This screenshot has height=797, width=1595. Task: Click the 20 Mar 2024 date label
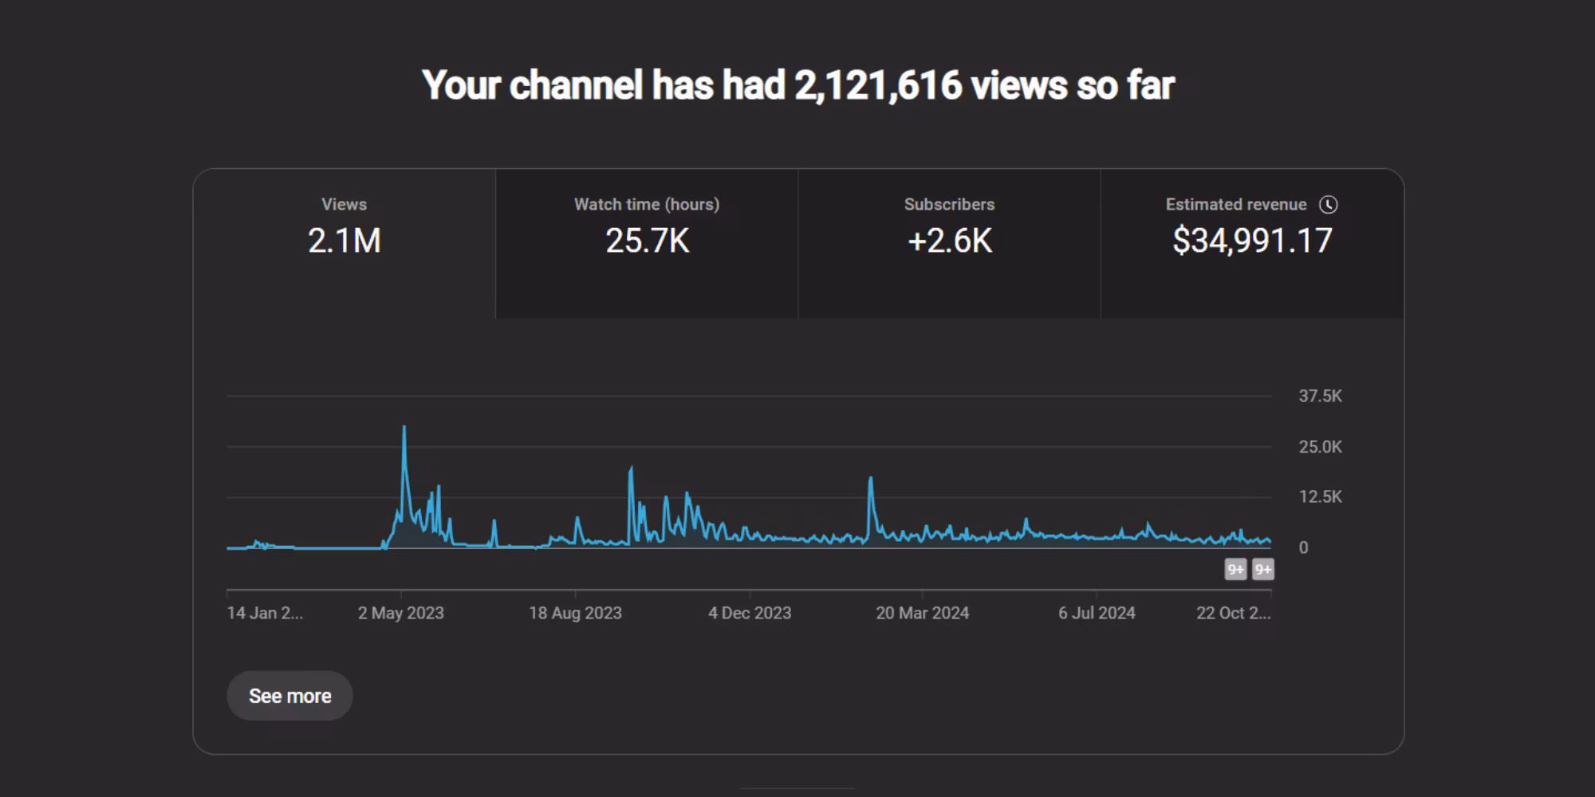click(x=922, y=613)
